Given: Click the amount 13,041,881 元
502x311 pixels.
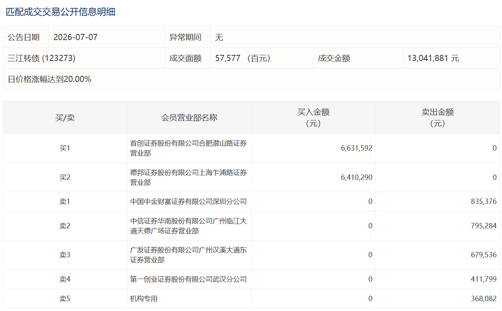Looking at the screenshot, I should tap(433, 58).
